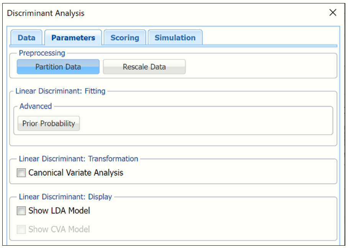
Task: Open the Prior Probability settings
Action: 48,123
